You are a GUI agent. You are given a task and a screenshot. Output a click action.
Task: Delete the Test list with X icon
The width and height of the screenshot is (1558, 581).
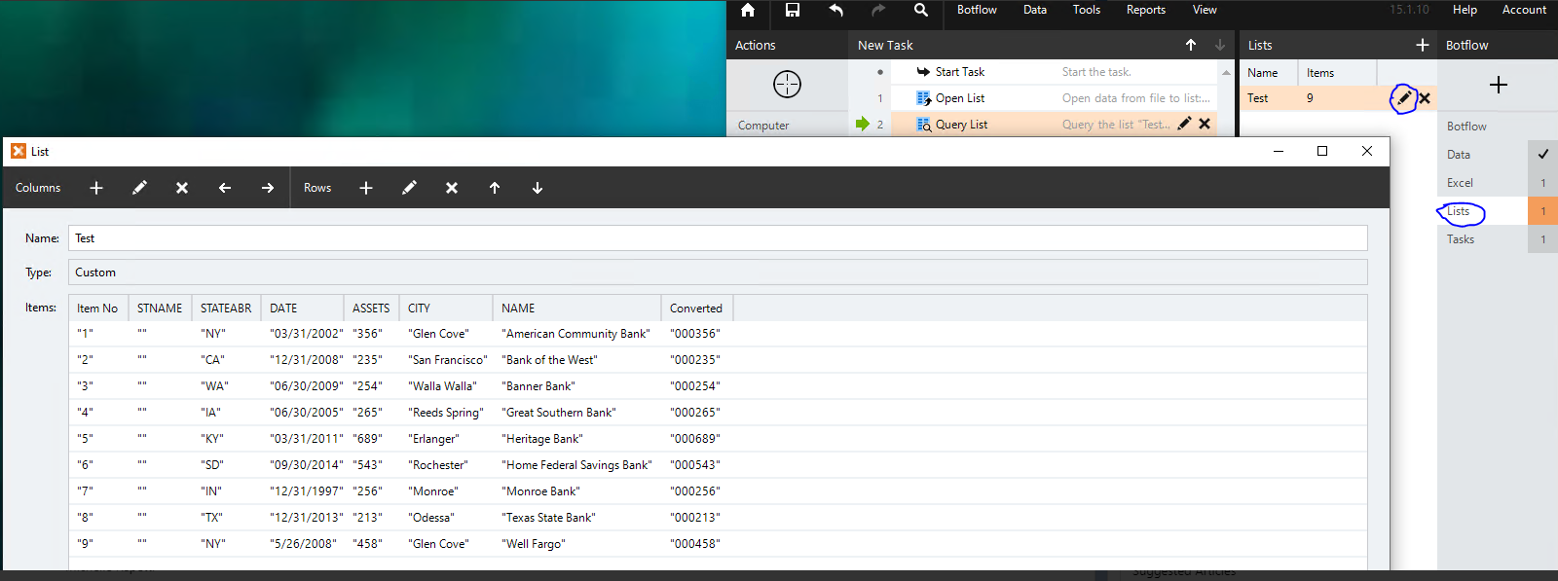(x=1425, y=97)
